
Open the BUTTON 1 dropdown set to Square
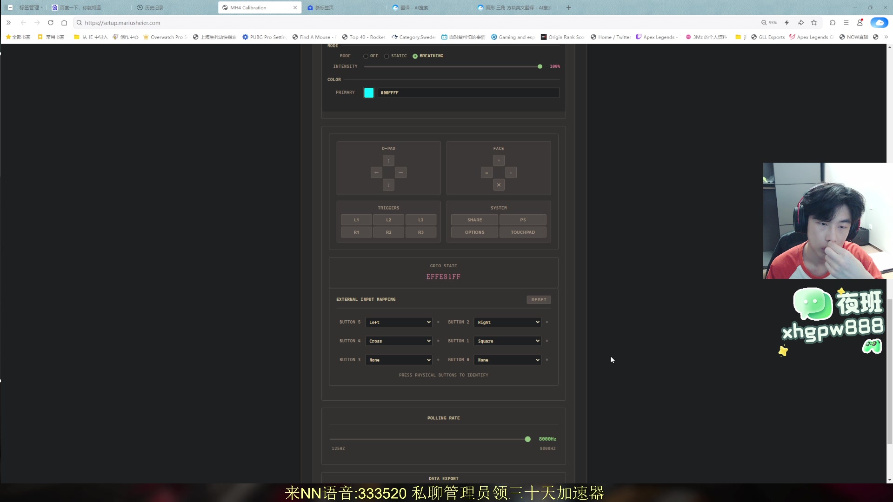pos(507,341)
